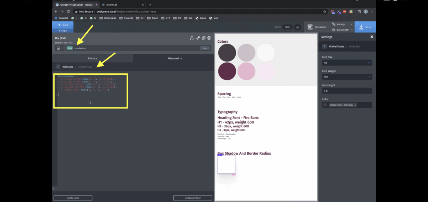This screenshot has height=202, width=428.
Task: Delete the Div with the trash icon
Action: 209,38
